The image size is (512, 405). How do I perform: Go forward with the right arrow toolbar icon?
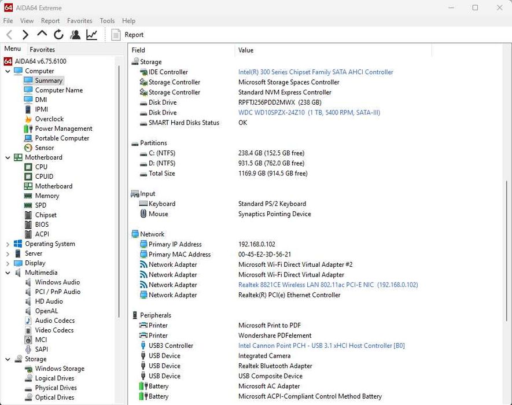pyautogui.click(x=25, y=35)
